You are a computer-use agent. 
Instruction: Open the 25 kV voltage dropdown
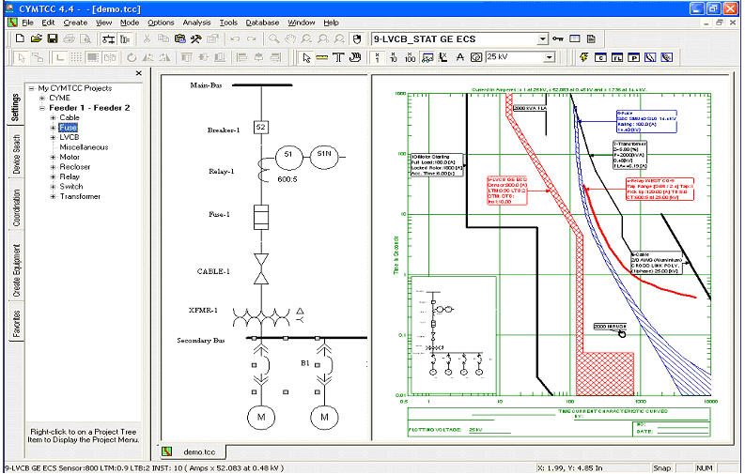click(x=550, y=57)
